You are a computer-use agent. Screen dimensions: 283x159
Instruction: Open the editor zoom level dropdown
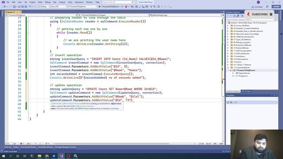pyautogui.click(x=9, y=144)
